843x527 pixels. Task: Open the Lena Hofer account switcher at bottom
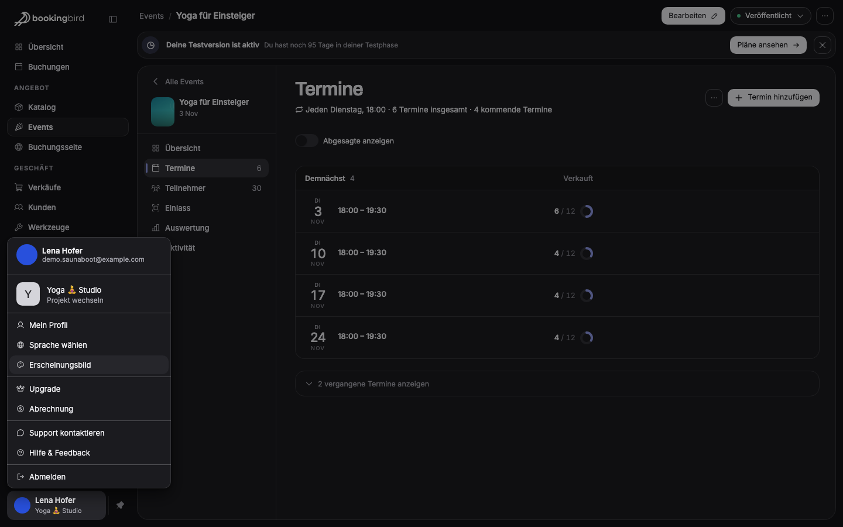[57, 505]
